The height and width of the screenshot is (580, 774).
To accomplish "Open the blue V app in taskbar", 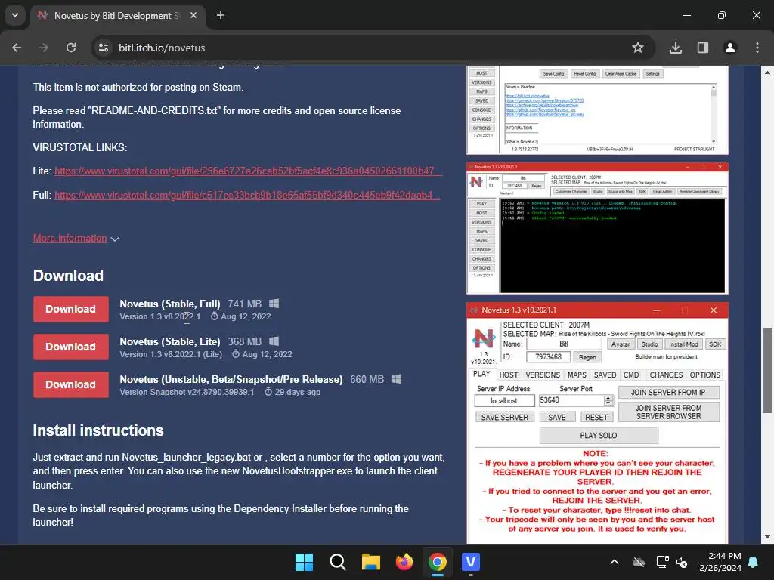I will point(470,562).
